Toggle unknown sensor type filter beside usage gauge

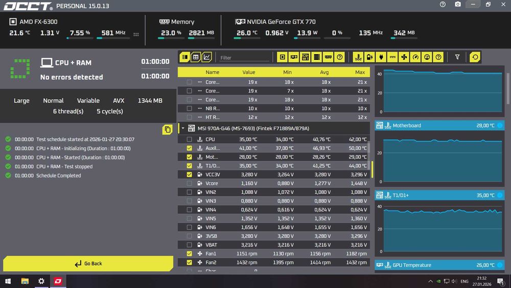click(438, 57)
